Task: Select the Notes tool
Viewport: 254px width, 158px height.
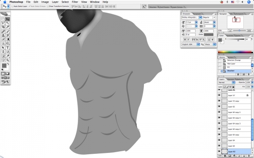Action: tap(3, 56)
